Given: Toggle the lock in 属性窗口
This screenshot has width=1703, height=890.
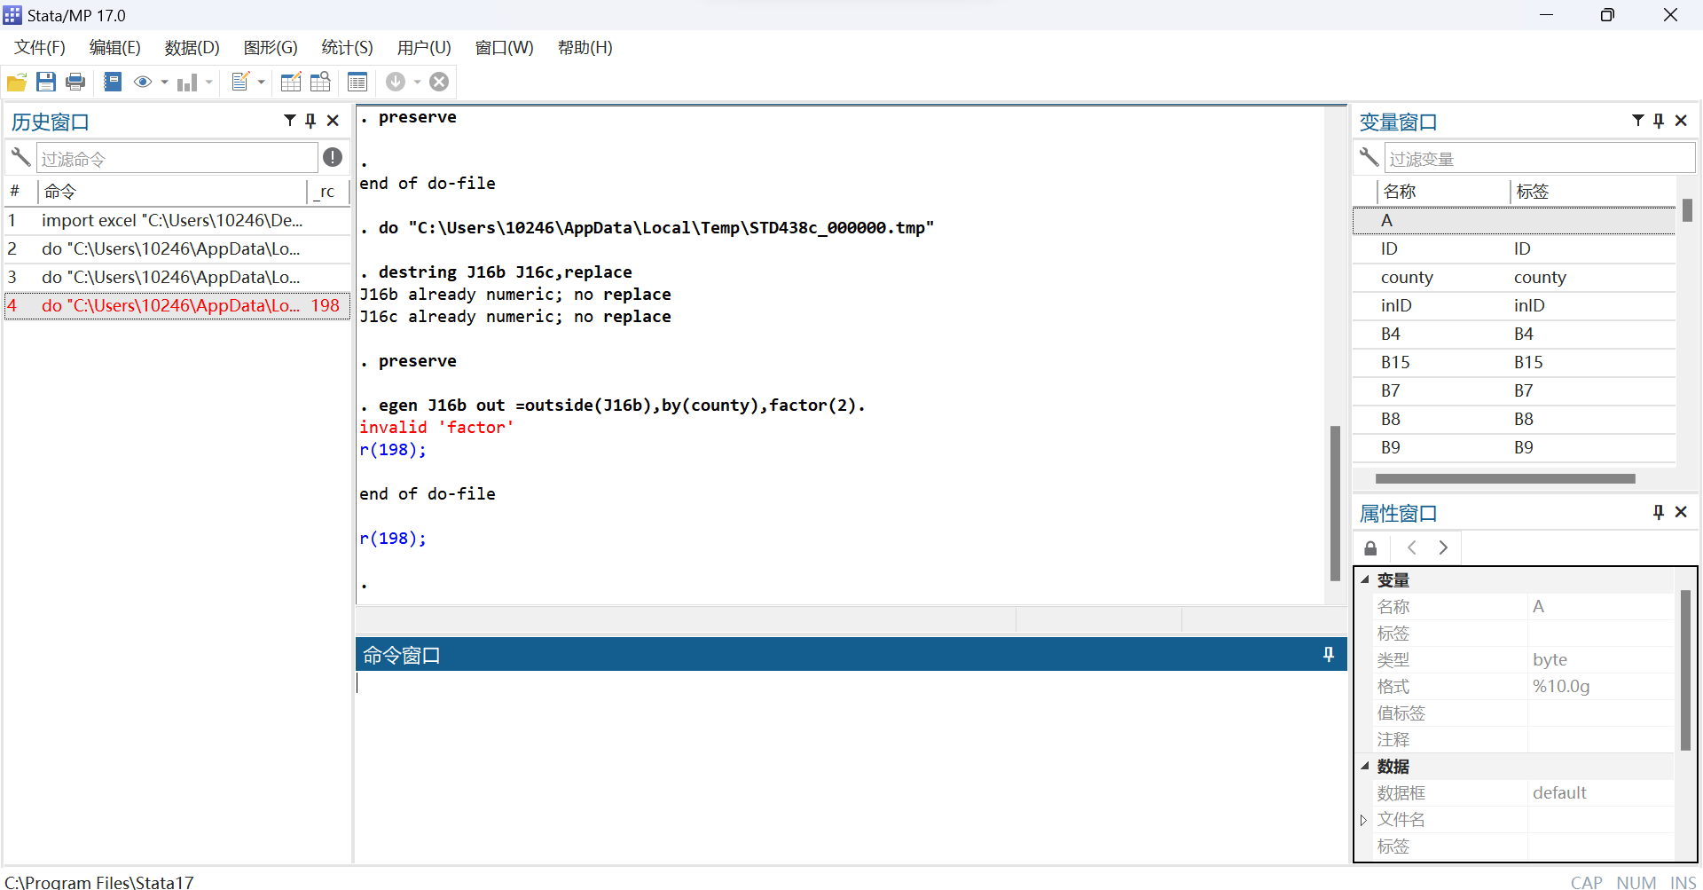Looking at the screenshot, I should (x=1370, y=548).
